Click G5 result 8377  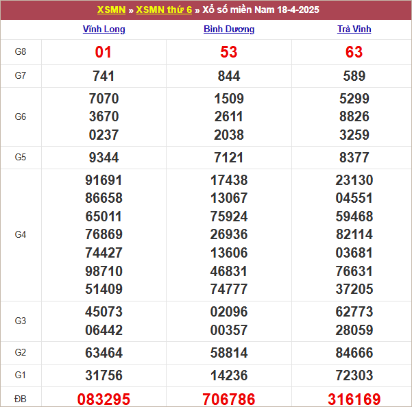coord(354,158)
